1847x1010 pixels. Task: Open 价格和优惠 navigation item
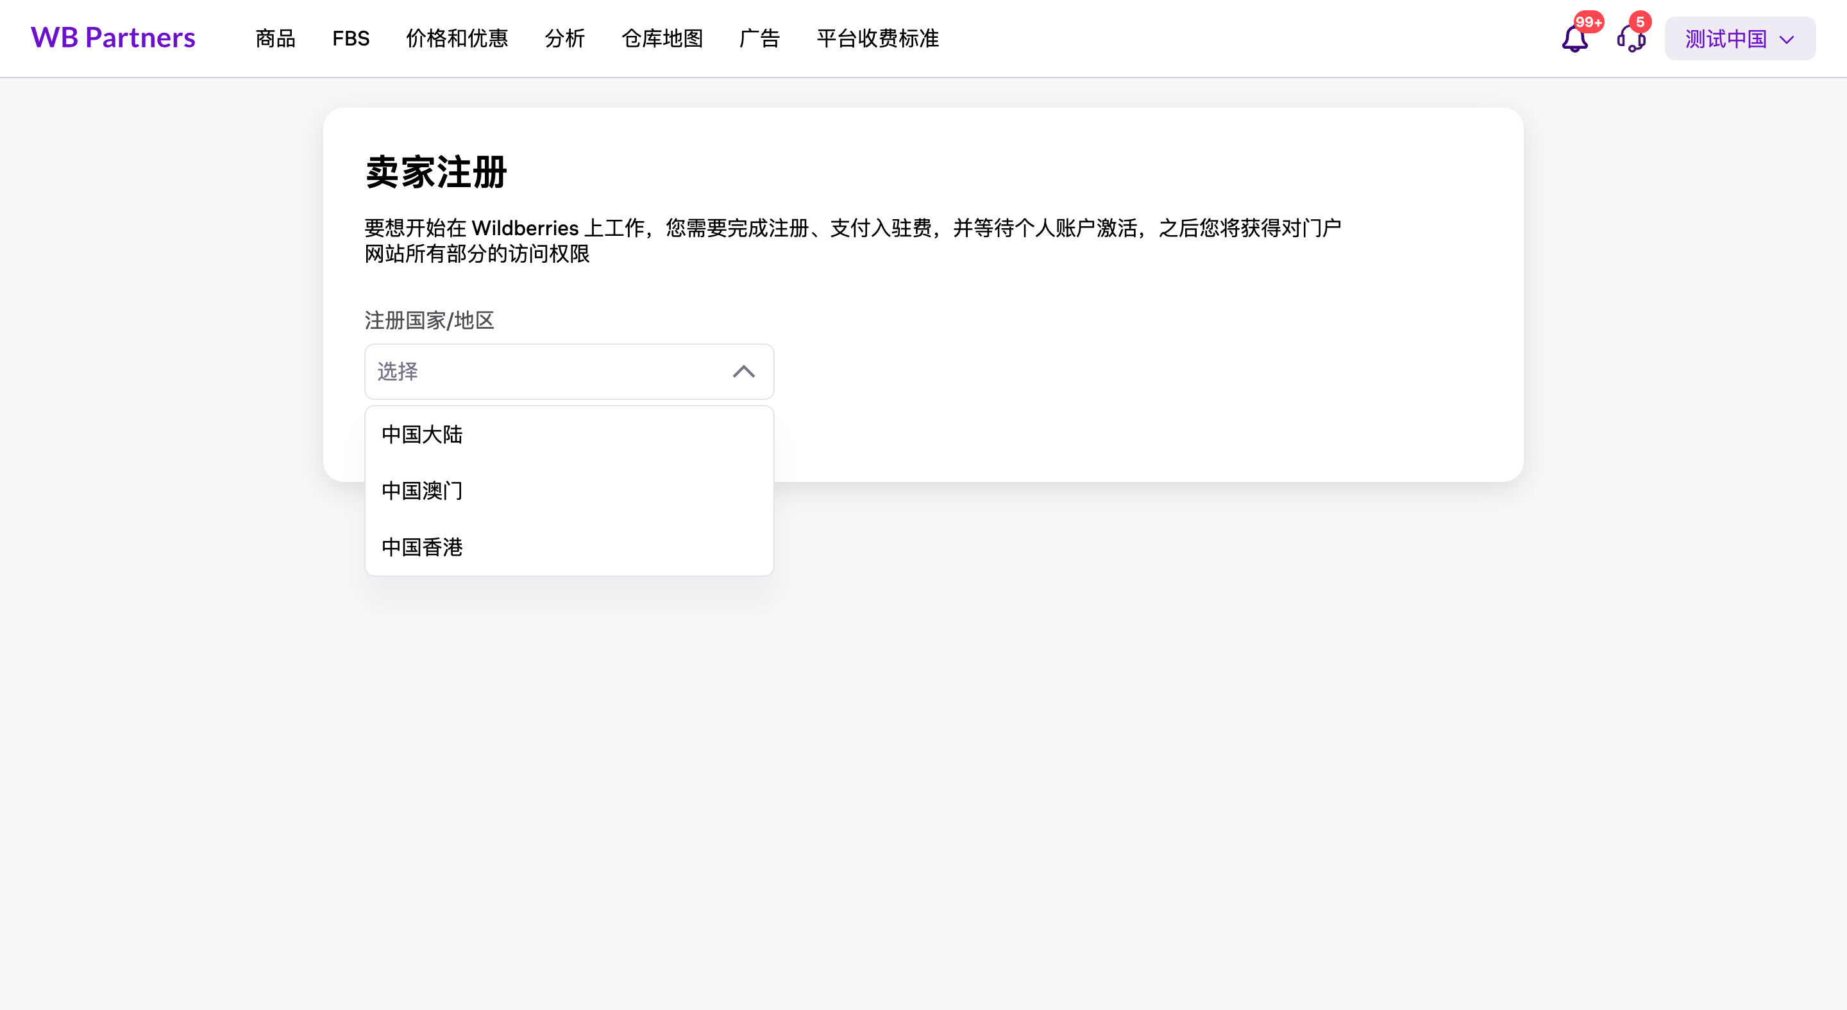457,38
